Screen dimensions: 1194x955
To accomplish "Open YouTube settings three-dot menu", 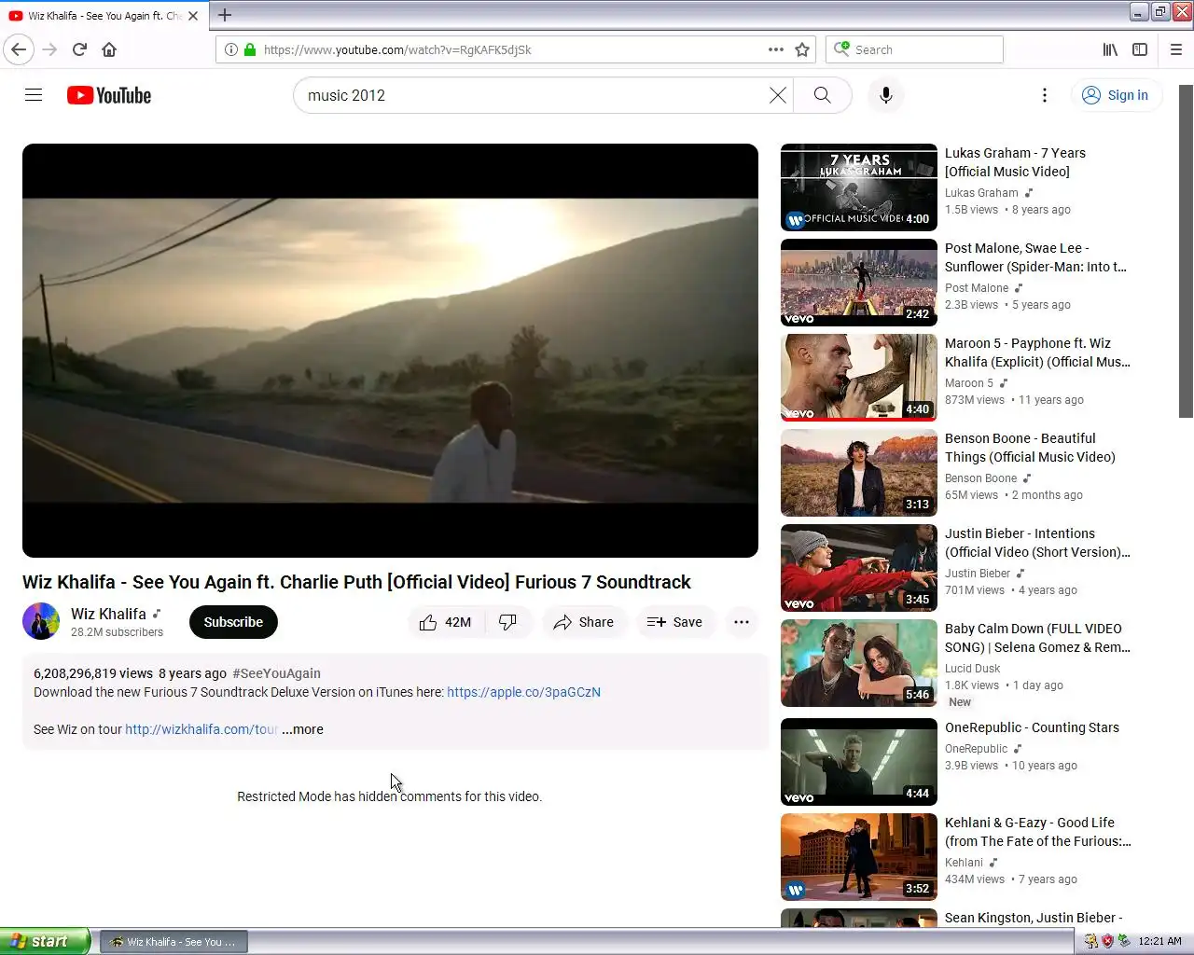I will 1045,95.
